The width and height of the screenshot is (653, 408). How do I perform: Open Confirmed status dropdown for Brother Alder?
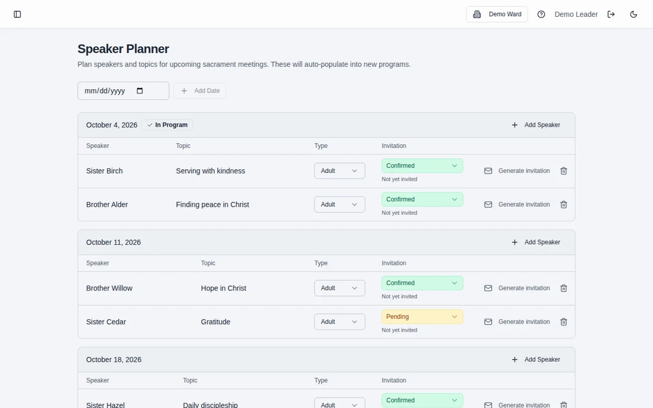pos(422,200)
